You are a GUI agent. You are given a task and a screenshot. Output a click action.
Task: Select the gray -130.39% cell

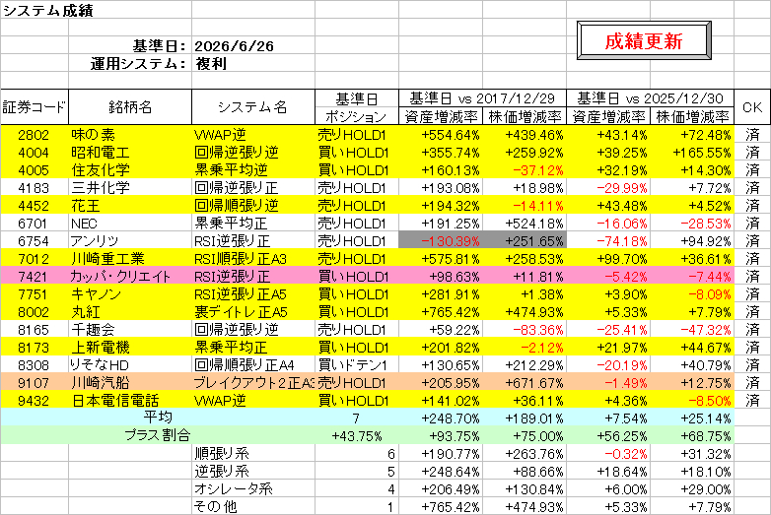point(441,241)
